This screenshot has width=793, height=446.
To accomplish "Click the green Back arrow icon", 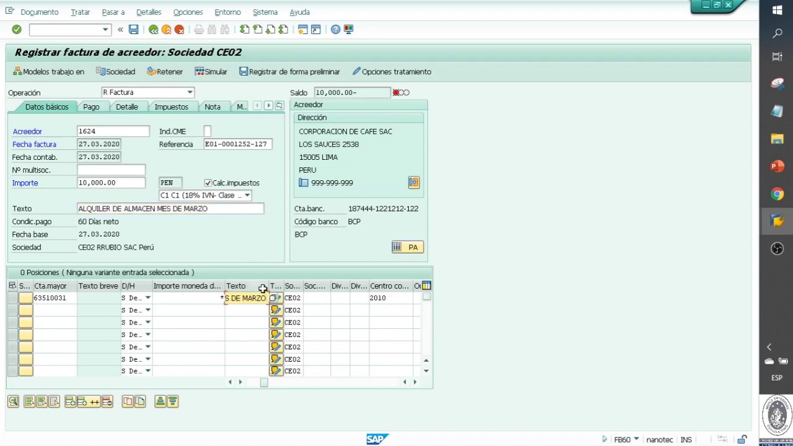I will tap(153, 29).
